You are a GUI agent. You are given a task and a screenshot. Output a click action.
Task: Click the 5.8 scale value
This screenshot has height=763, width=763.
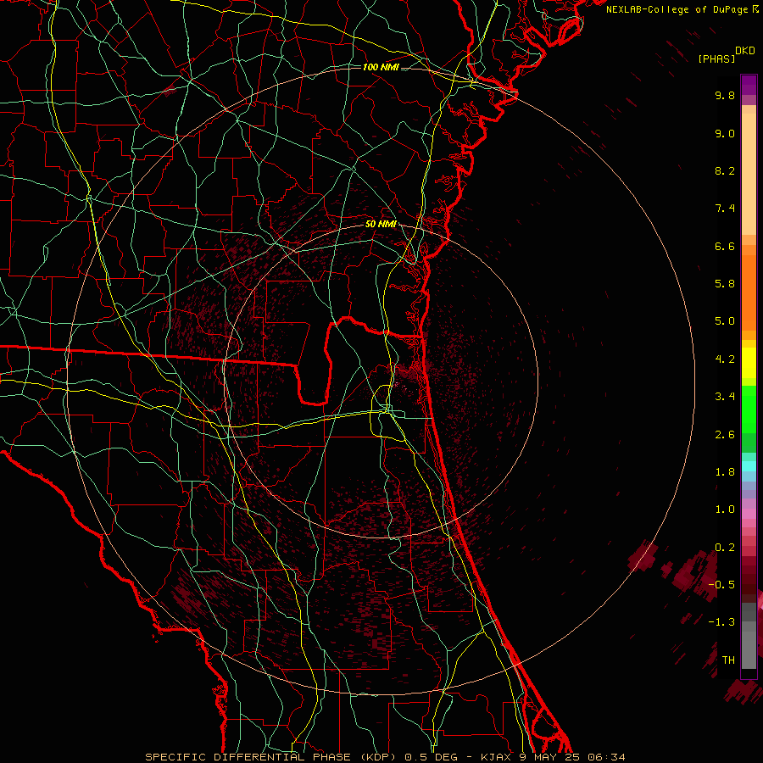tap(725, 284)
